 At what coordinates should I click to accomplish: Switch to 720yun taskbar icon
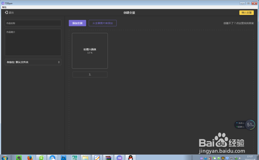click(119, 158)
